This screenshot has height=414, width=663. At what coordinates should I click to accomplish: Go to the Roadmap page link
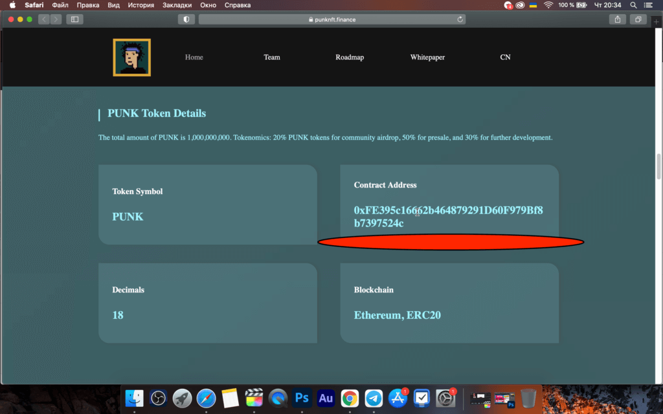350,58
